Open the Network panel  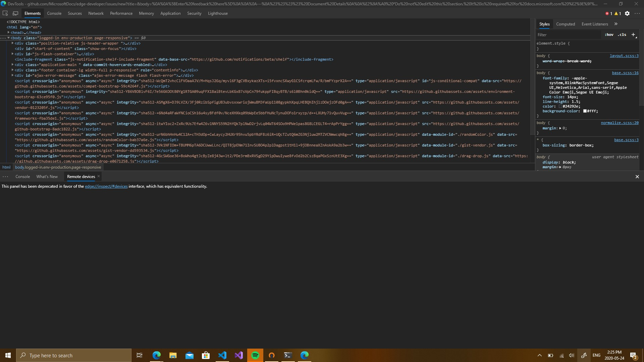pyautogui.click(x=96, y=13)
